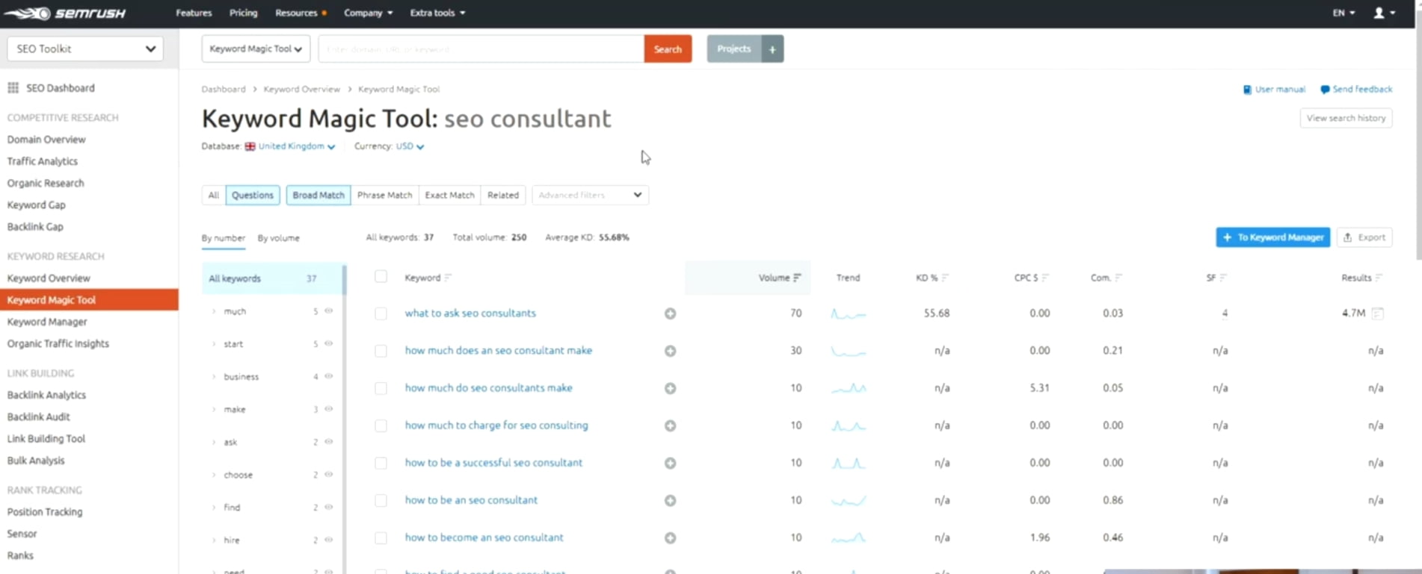Sort by Com. column icon
1422x574 pixels.
[x=1118, y=278]
